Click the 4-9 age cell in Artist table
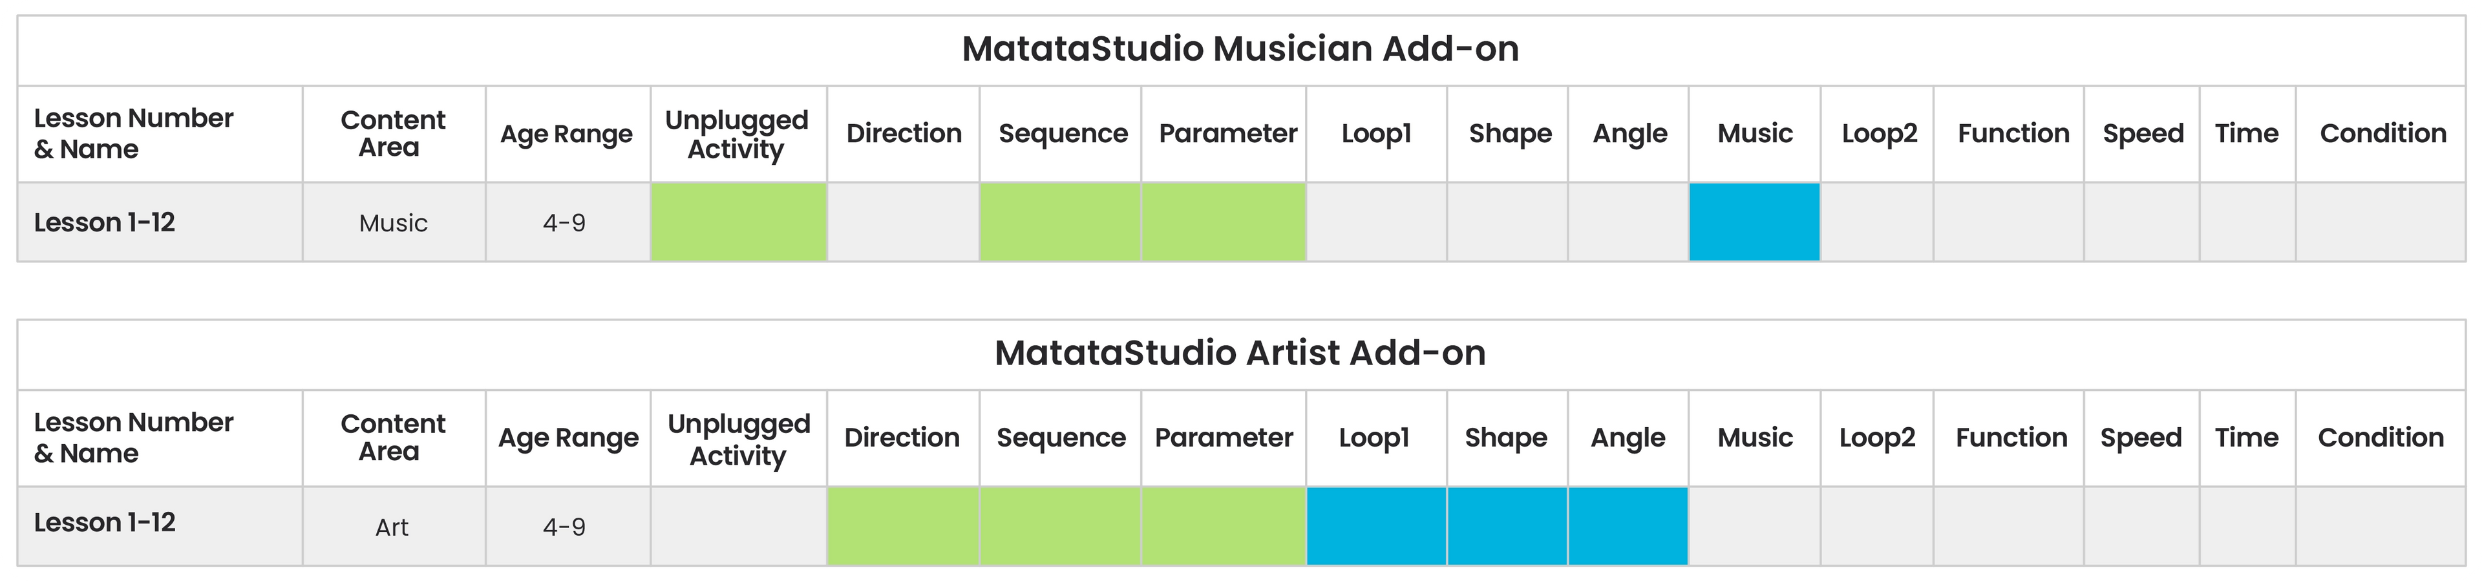 click(565, 527)
